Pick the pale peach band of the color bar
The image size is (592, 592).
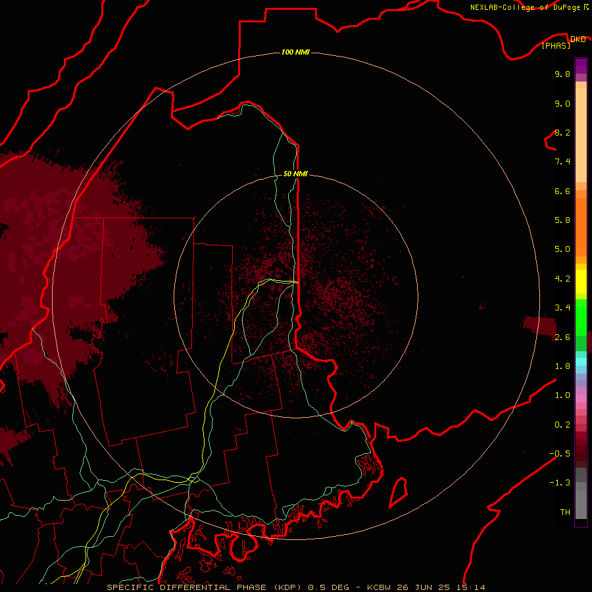point(581,135)
